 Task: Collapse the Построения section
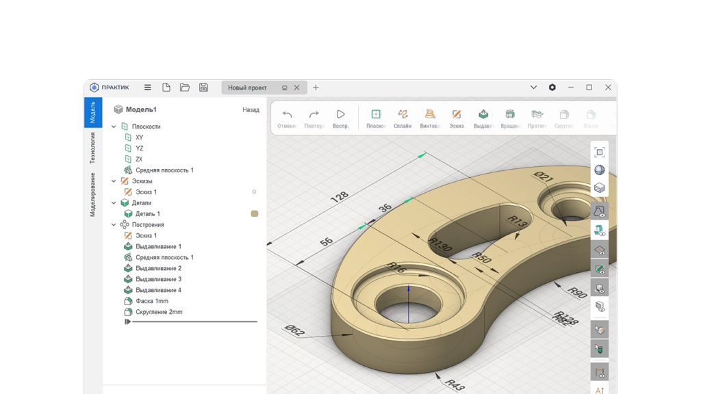pyautogui.click(x=114, y=224)
